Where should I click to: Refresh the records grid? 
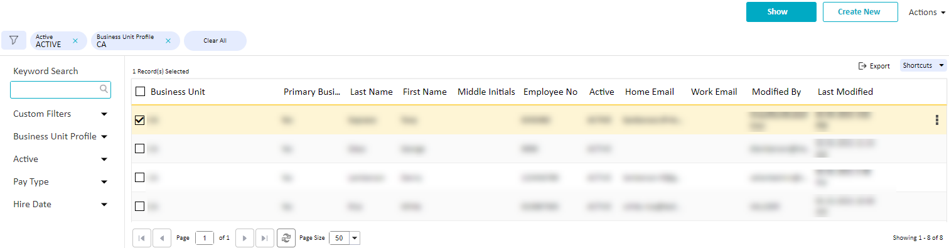tap(286, 238)
